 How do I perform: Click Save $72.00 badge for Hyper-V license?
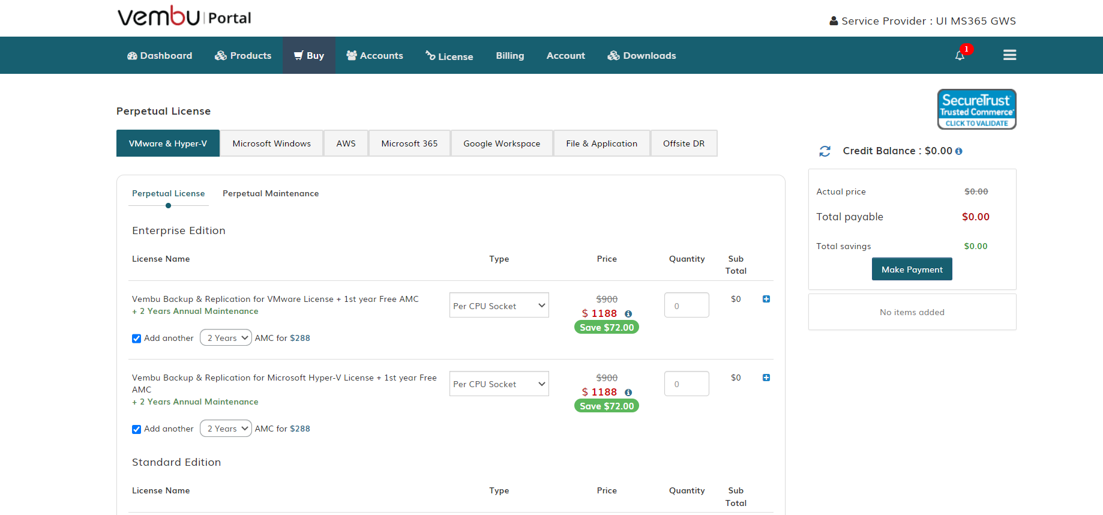coord(607,406)
